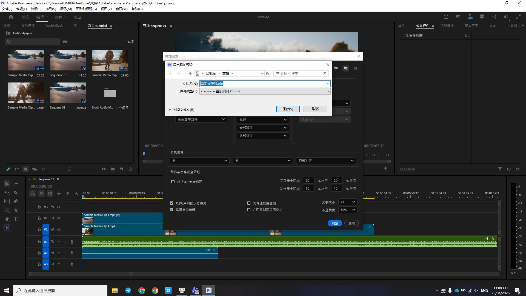Screen dimensions: 526x296
Task: Switch to the 色彩管理 panel tab
Action: (x=447, y=26)
